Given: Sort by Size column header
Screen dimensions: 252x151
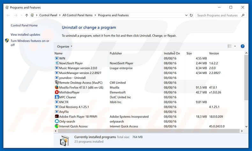Looking at the screenshot, I should 189,53.
